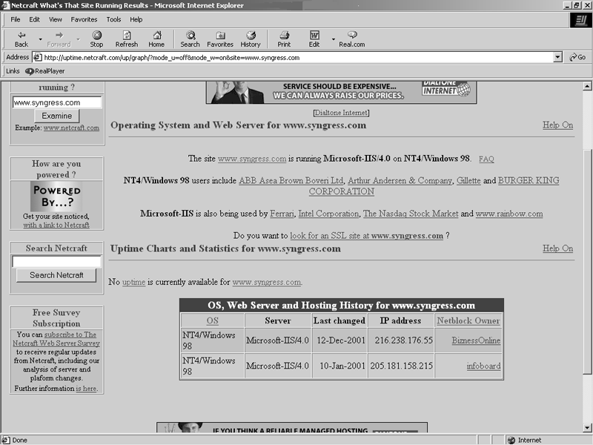Click the Ferrari link
Viewport: 593px width, 445px height.
[x=282, y=214]
